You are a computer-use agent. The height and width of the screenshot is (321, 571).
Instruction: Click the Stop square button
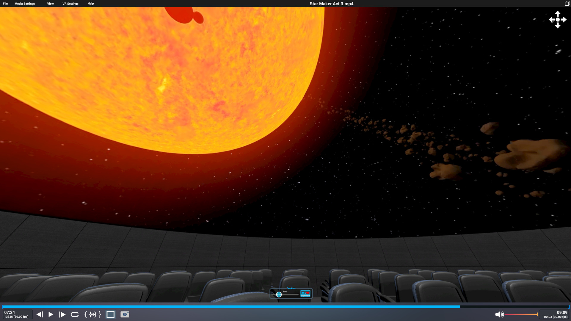click(x=110, y=314)
